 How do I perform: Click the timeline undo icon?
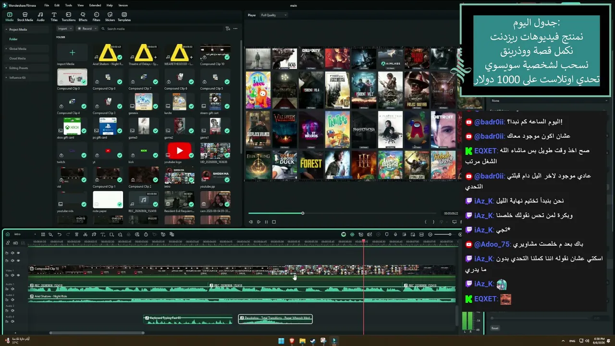tap(59, 235)
